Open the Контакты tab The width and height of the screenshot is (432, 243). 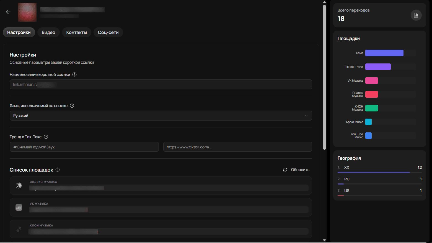76,32
